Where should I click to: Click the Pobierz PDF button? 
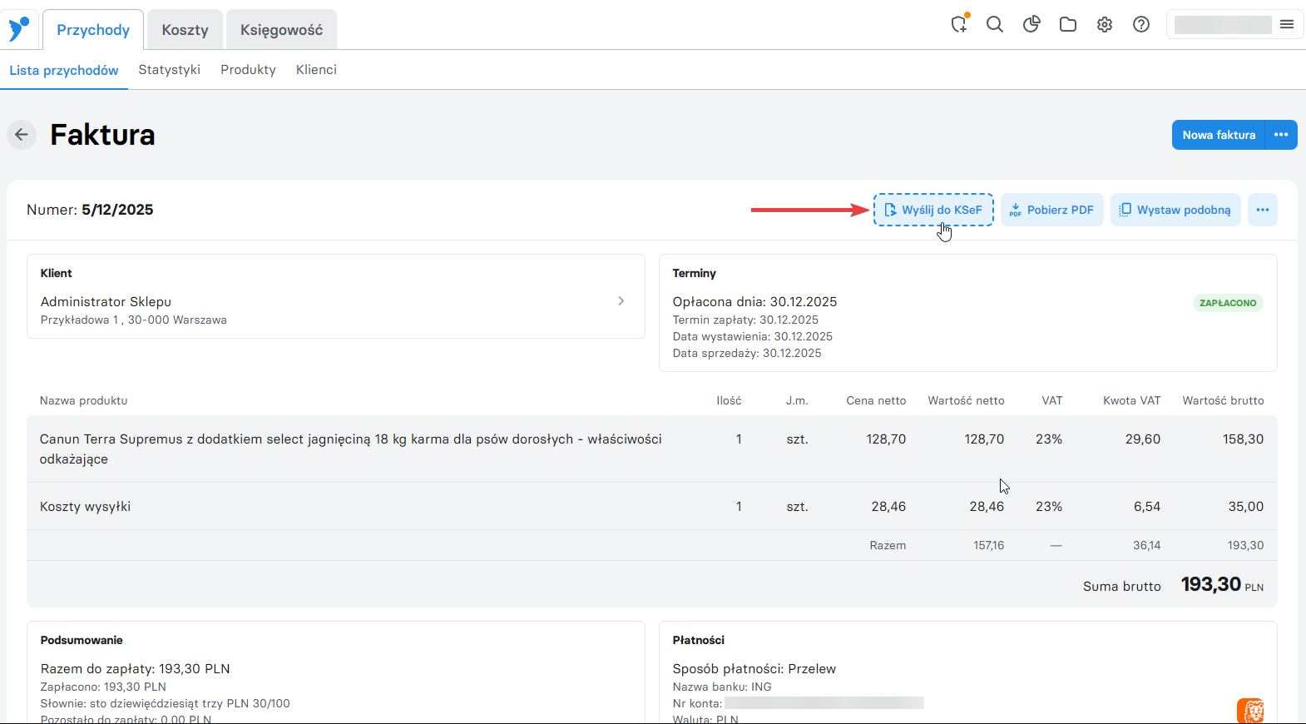(x=1052, y=210)
